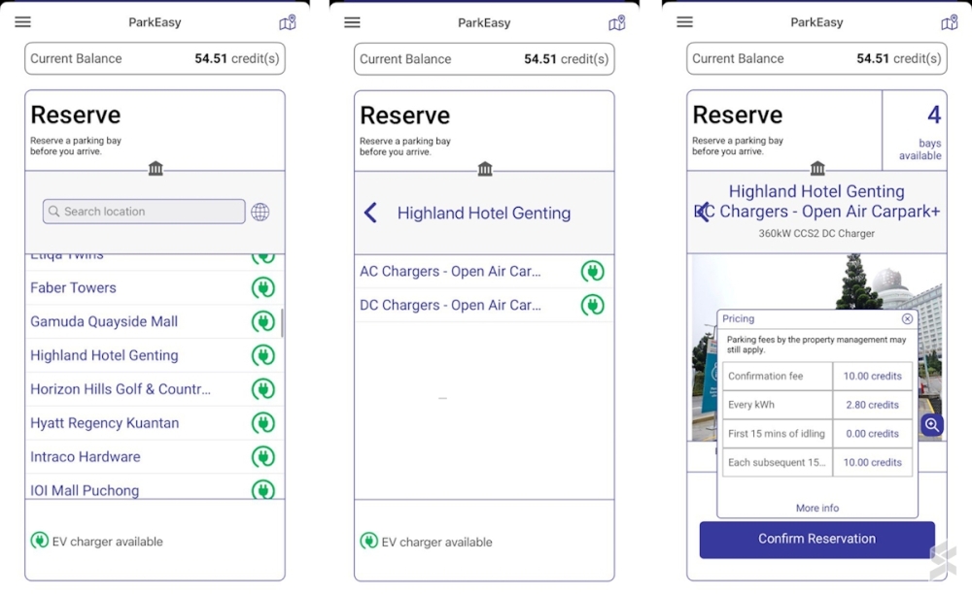Viewport: 972px width, 594px height.
Task: Click the 4 bays available counter
Action: 915,131
